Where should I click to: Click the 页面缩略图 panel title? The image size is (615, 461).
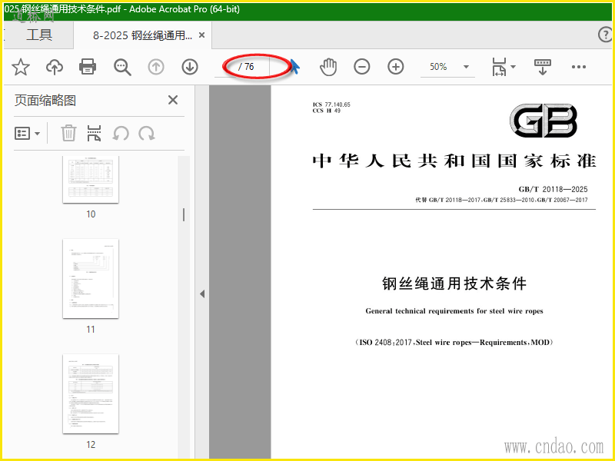[x=45, y=101]
